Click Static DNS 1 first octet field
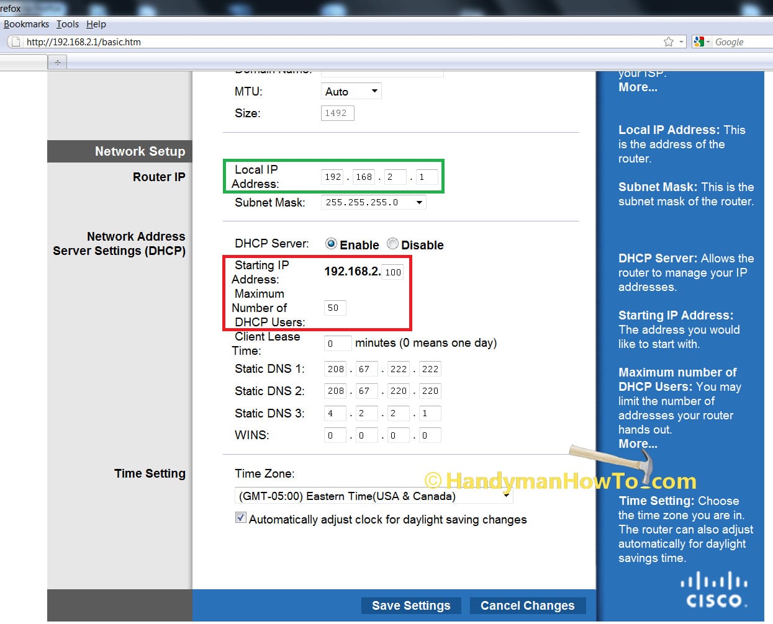773x624 pixels. [336, 369]
